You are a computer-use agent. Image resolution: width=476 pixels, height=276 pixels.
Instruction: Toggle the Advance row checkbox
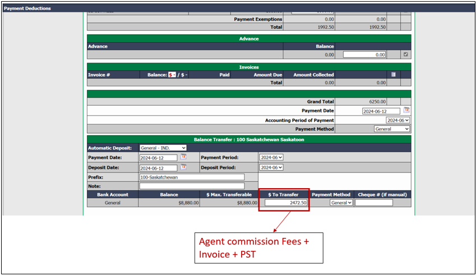click(x=405, y=54)
